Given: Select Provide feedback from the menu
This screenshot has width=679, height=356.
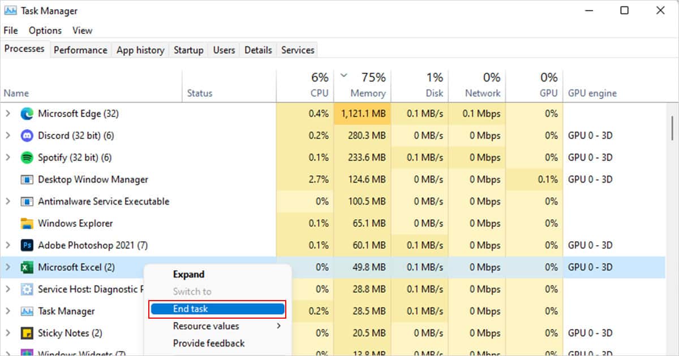Looking at the screenshot, I should tap(207, 343).
